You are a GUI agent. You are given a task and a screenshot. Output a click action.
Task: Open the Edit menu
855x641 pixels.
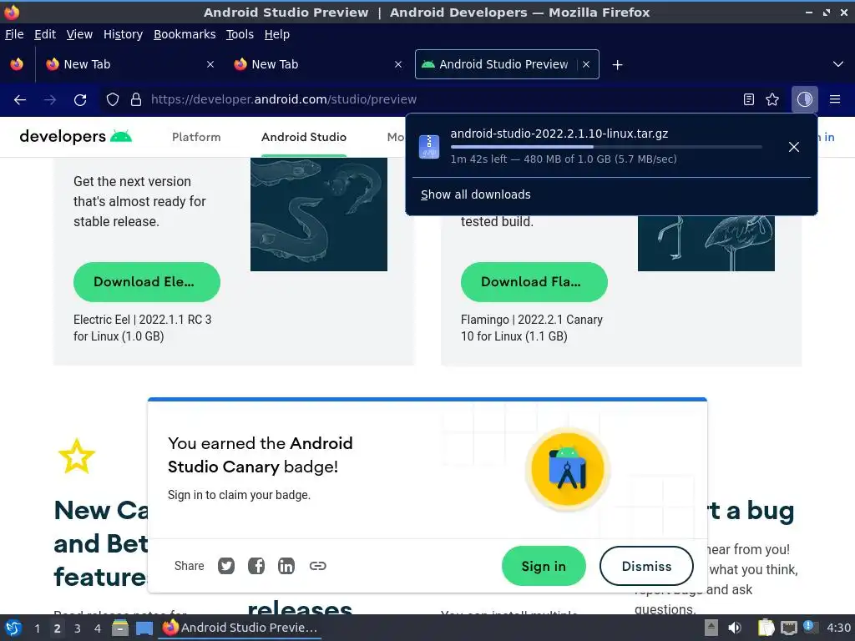click(x=45, y=34)
